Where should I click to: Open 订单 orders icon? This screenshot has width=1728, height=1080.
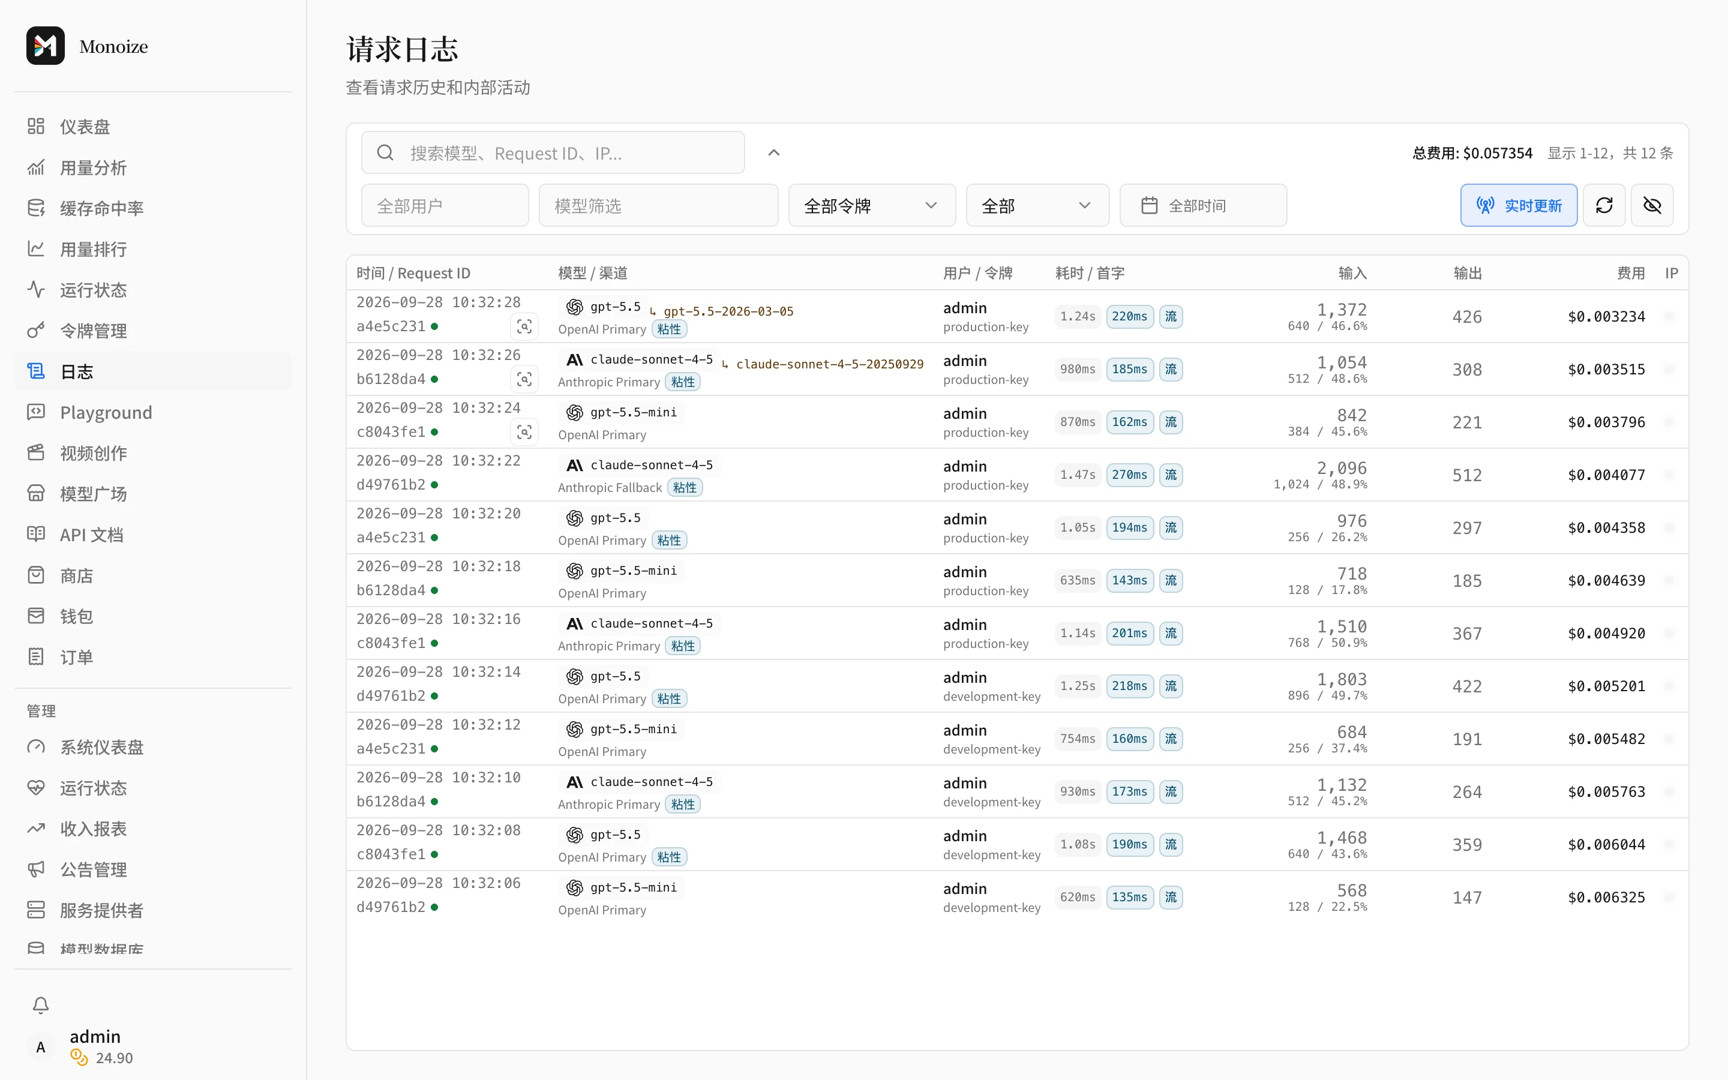click(36, 656)
